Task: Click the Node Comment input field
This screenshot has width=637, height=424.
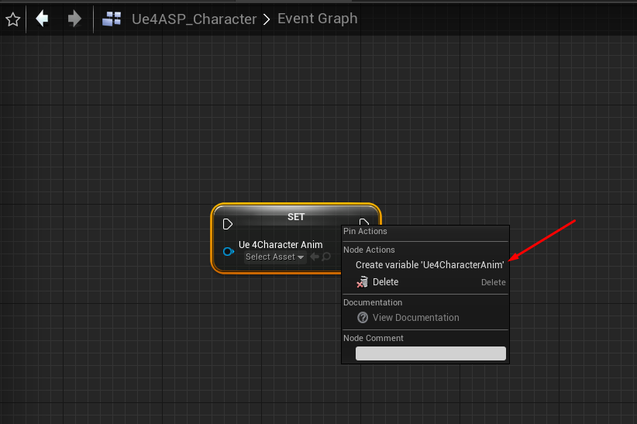Action: [x=431, y=353]
